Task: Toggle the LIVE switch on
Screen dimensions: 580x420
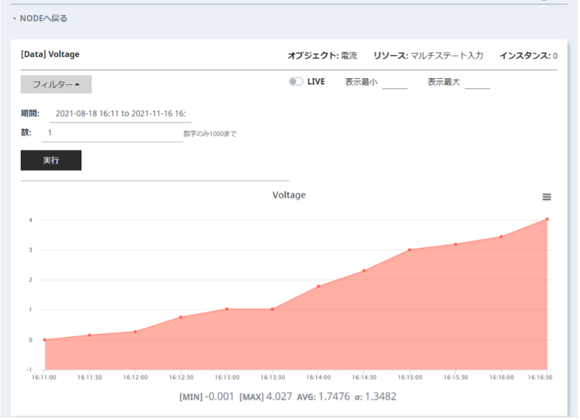Action: [x=296, y=82]
